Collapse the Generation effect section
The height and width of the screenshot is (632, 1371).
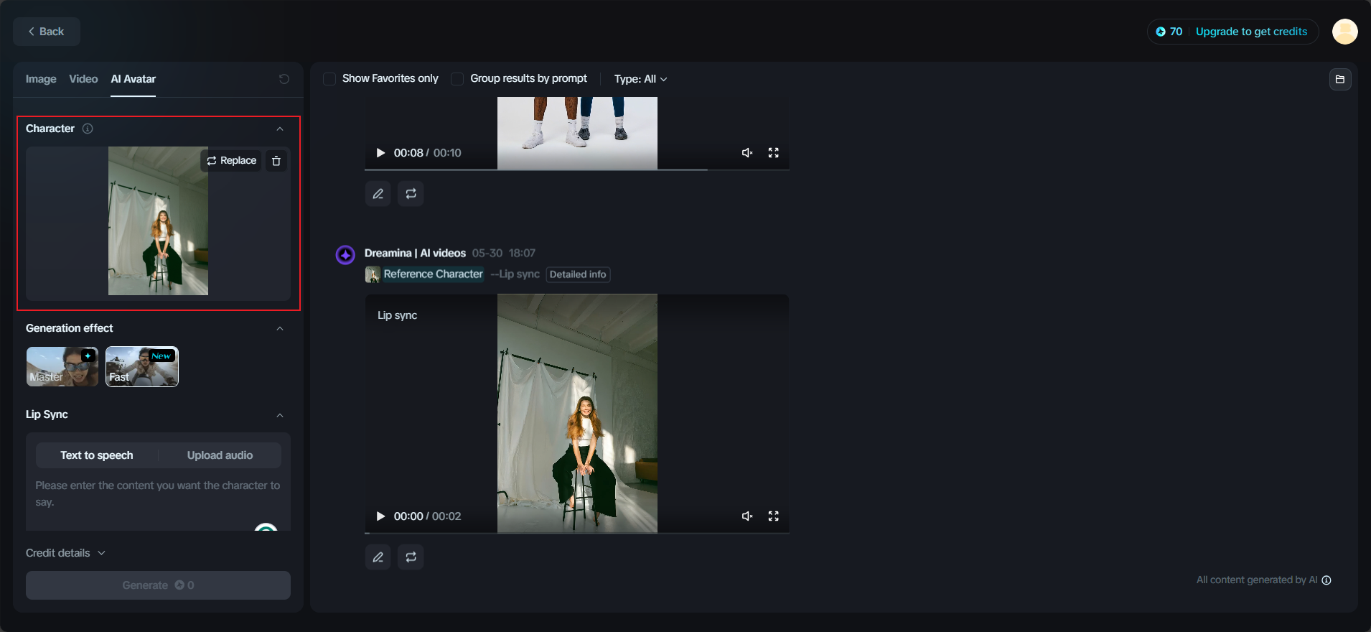[x=280, y=329]
